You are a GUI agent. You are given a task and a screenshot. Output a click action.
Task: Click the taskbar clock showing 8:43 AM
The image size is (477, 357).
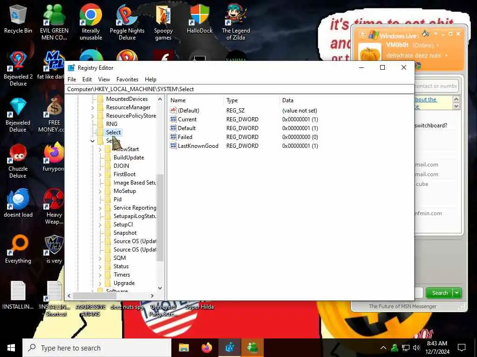pyautogui.click(x=437, y=348)
